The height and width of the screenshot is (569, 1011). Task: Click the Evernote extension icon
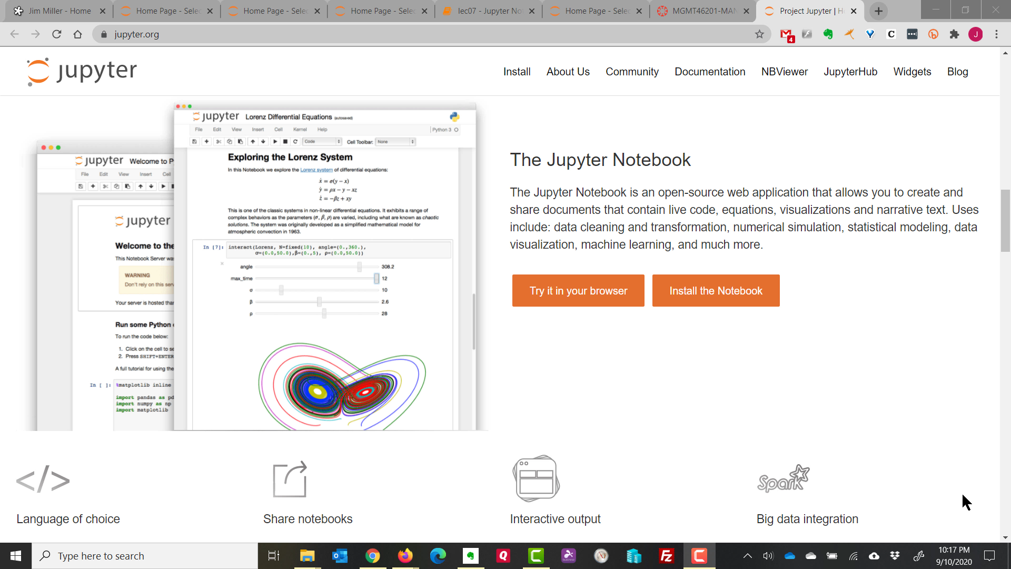point(828,34)
